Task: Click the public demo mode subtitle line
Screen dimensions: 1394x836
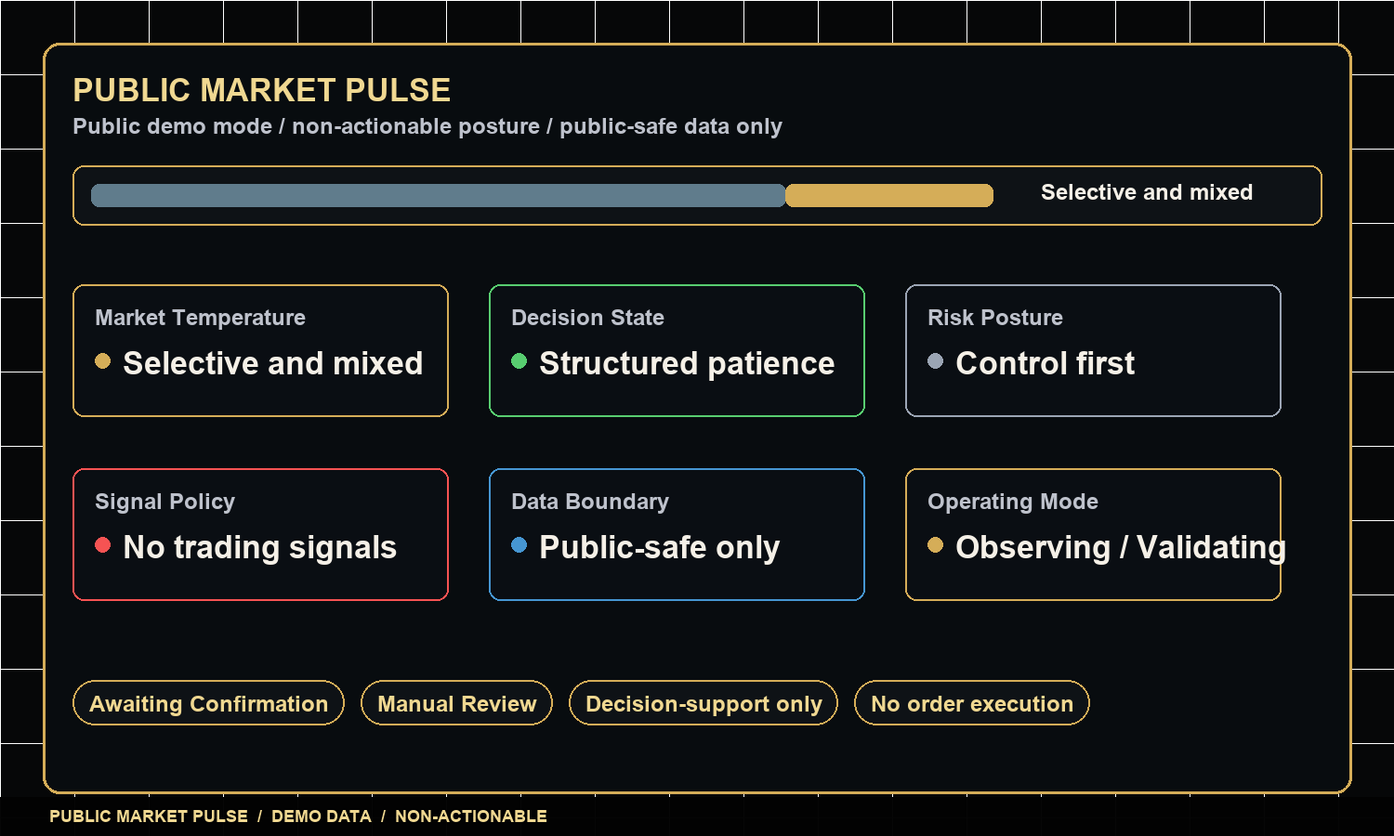Action: click(427, 126)
